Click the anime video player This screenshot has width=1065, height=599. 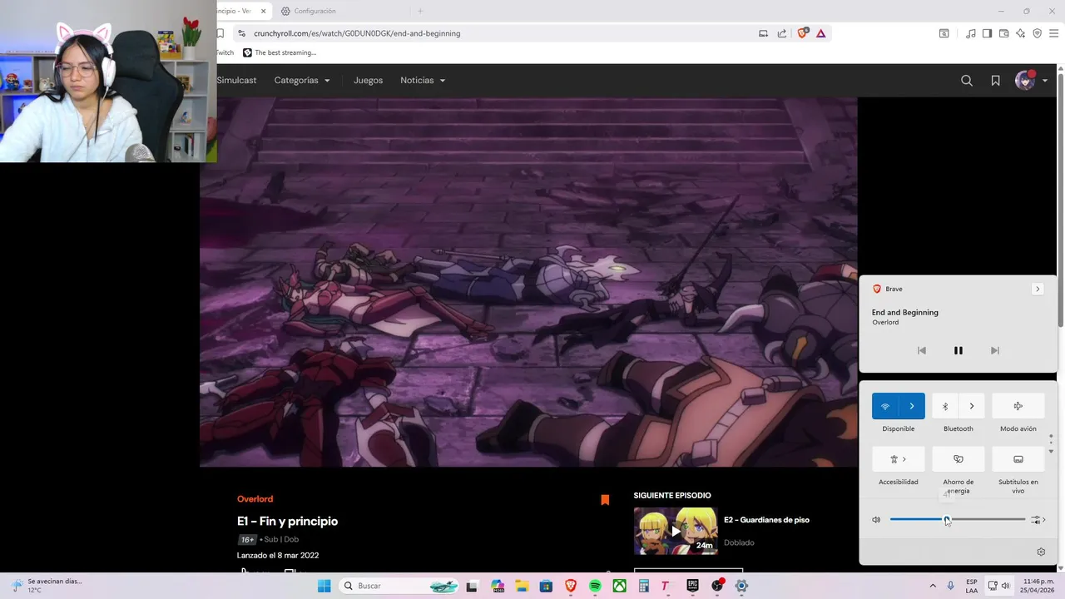[528, 282]
